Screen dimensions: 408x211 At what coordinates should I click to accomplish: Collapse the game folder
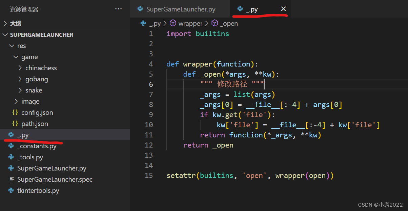point(65,57)
